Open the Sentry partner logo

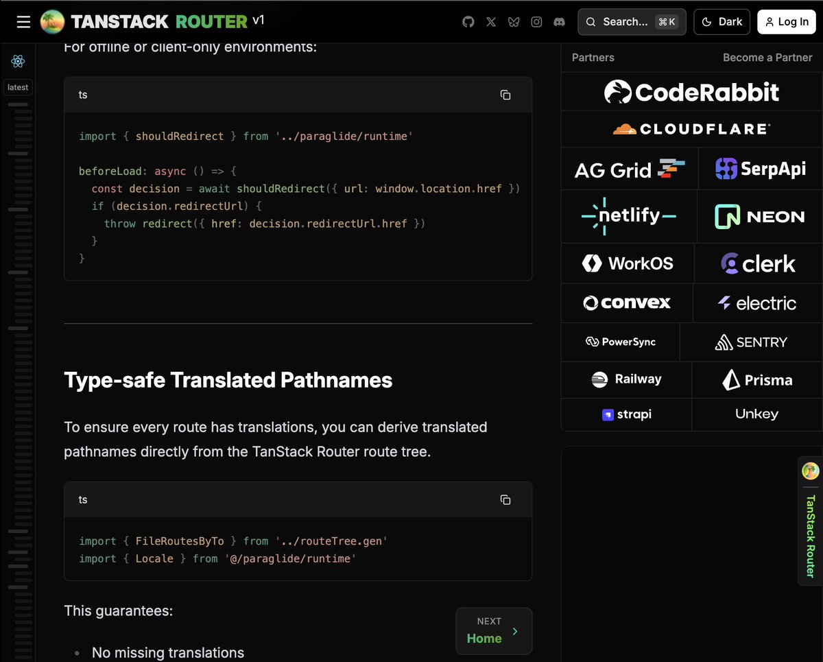tap(752, 342)
